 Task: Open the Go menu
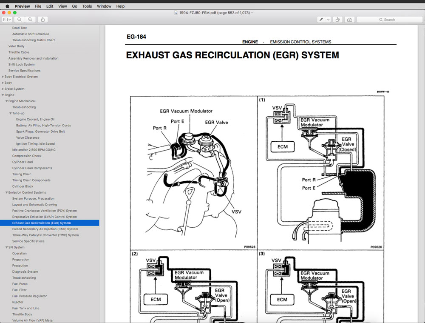coord(75,6)
